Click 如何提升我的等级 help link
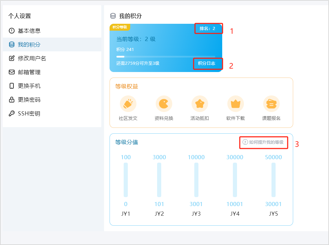Viewport: 329px width, 245px height. [266, 142]
